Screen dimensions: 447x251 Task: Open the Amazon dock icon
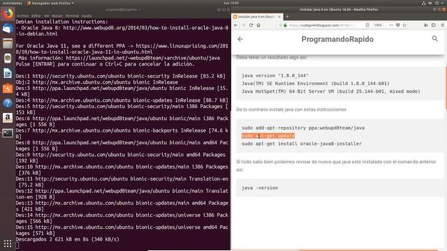8,118
